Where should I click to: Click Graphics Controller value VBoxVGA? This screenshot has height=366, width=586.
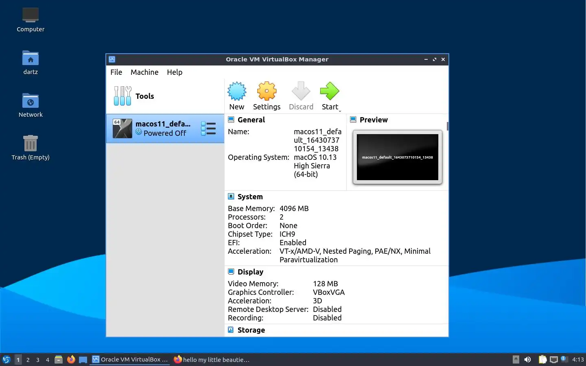[329, 292]
